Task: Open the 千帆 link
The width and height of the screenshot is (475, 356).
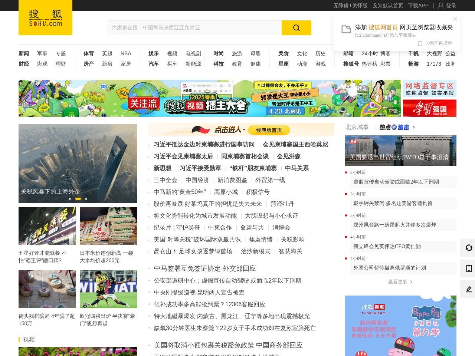Action: [x=413, y=53]
